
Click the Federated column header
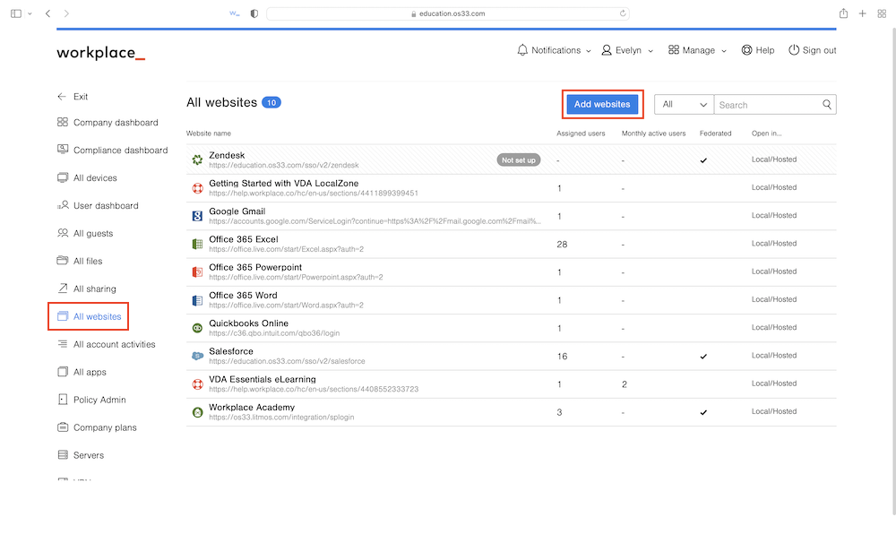pos(715,134)
